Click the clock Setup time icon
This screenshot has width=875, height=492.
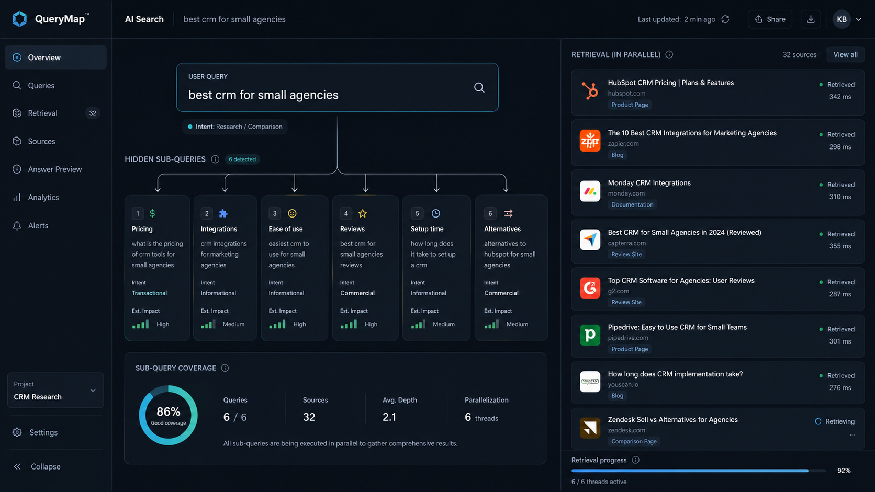[436, 213]
